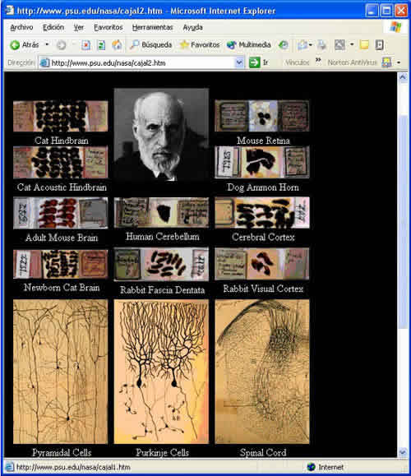Open the Newborn Cat Brain slide thumbnail
Viewport: 411px width, 476px height.
[x=60, y=264]
